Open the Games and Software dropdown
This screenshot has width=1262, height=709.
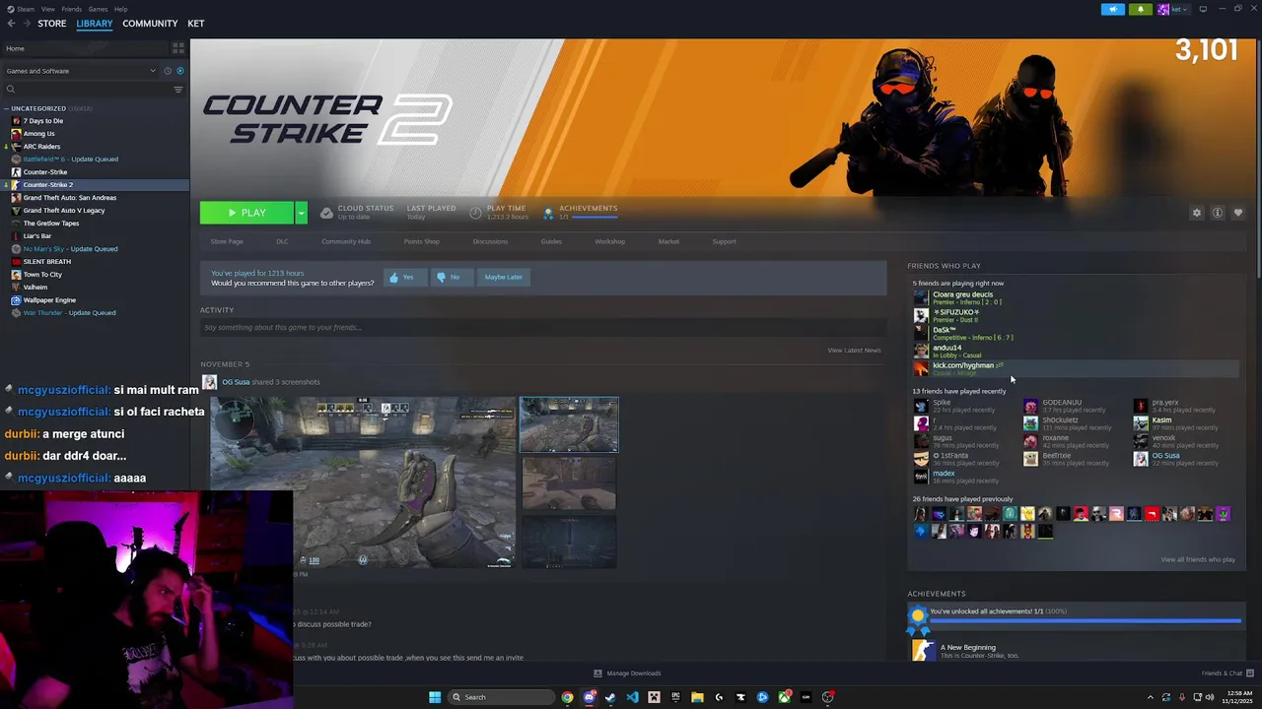81,71
